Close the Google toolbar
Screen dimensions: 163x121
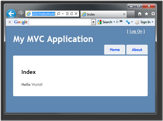pyautogui.click(x=10, y=22)
